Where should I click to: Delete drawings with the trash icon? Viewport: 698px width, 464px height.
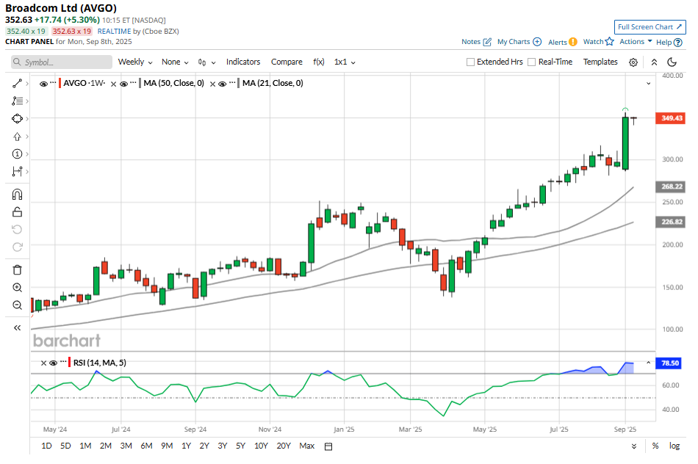tap(17, 270)
